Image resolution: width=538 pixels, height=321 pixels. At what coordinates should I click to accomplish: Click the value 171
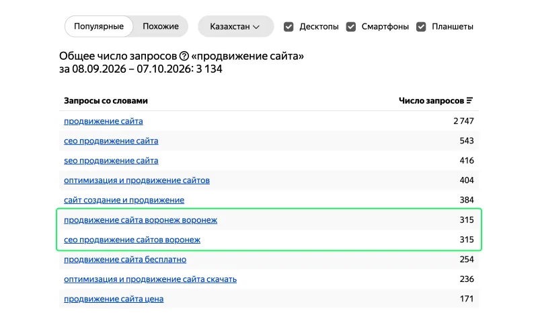tap(467, 299)
